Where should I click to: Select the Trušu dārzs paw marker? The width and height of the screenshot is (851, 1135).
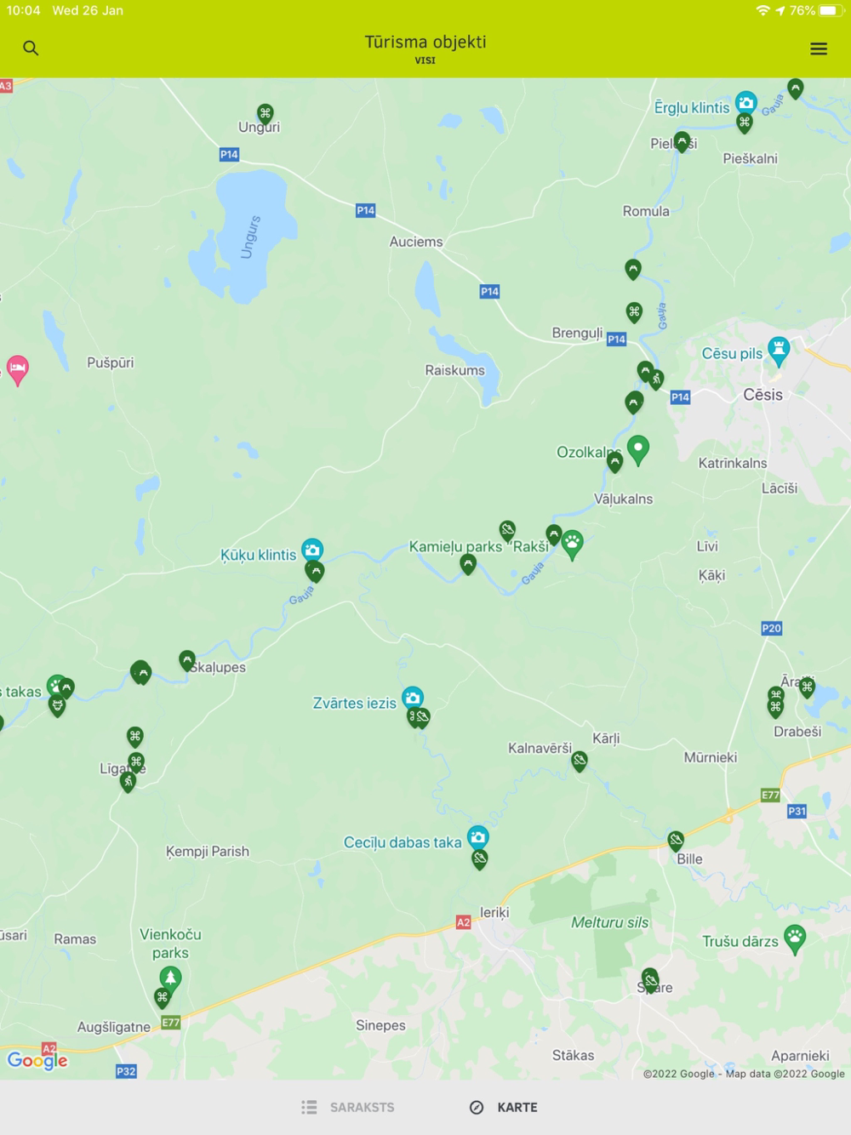tap(795, 939)
